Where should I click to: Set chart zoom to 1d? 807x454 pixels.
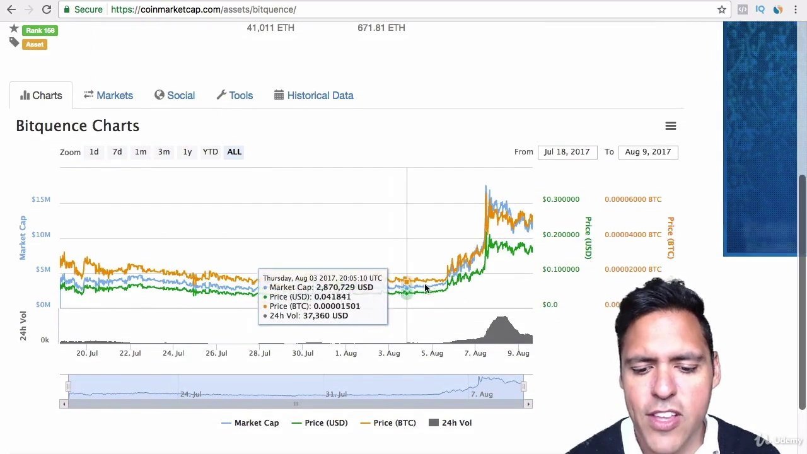[x=94, y=151]
